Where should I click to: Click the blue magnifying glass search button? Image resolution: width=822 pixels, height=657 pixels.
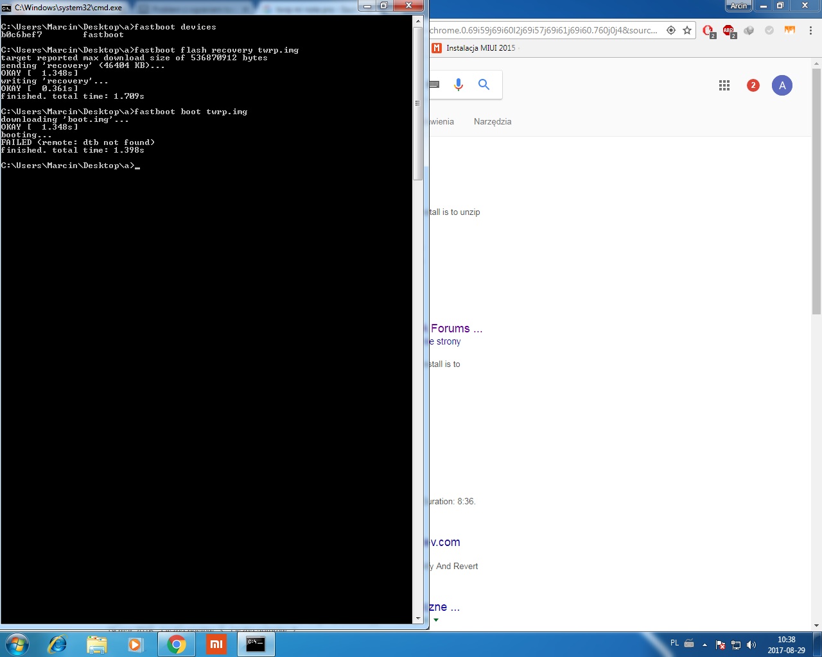coord(484,85)
